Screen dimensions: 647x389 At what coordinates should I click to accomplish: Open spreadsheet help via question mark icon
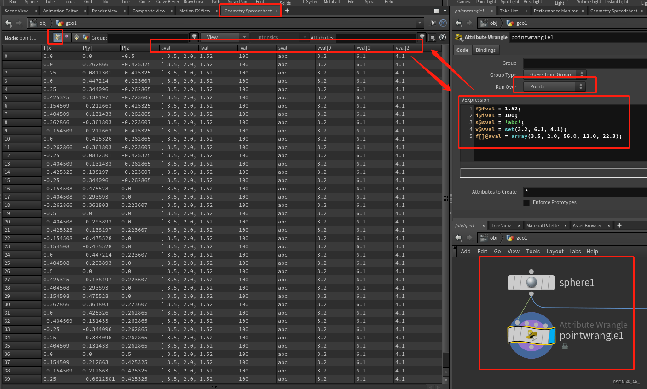coord(442,37)
